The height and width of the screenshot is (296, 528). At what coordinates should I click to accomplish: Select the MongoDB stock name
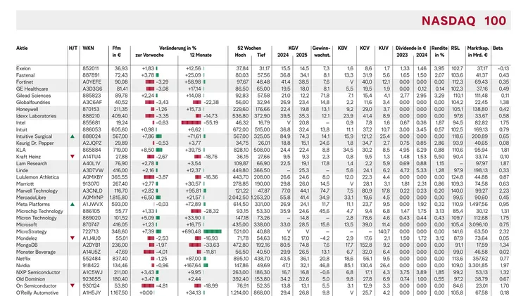pyautogui.click(x=26, y=245)
